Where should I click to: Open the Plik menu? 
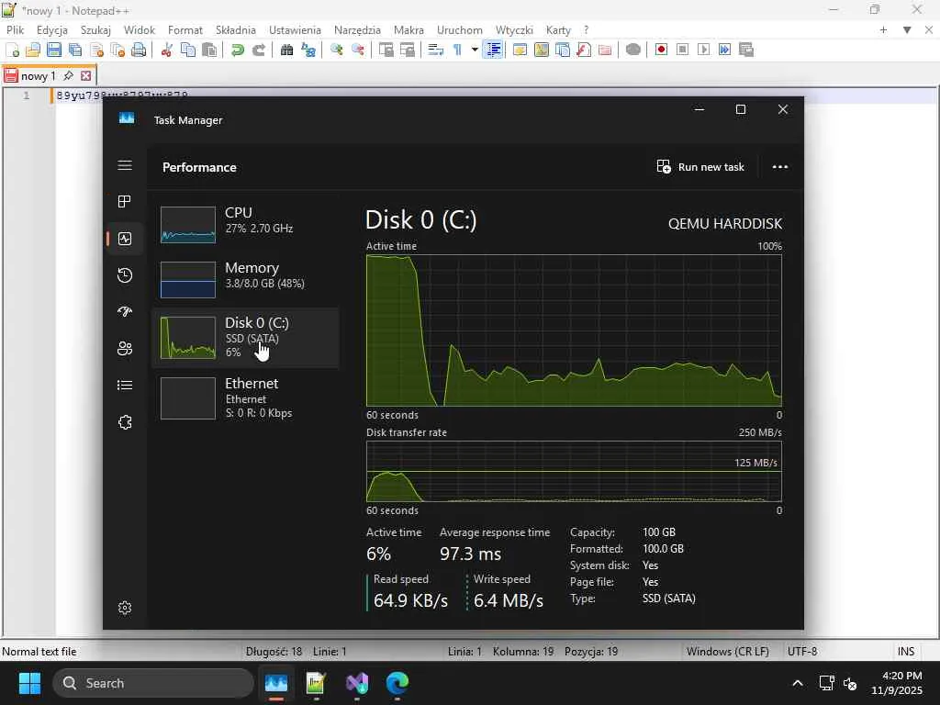(15, 30)
